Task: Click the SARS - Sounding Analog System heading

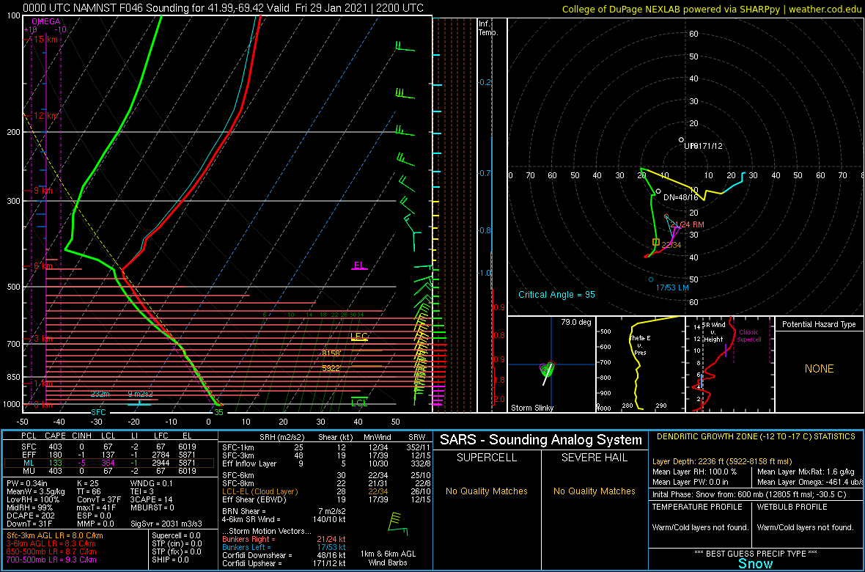Action: pyautogui.click(x=541, y=440)
